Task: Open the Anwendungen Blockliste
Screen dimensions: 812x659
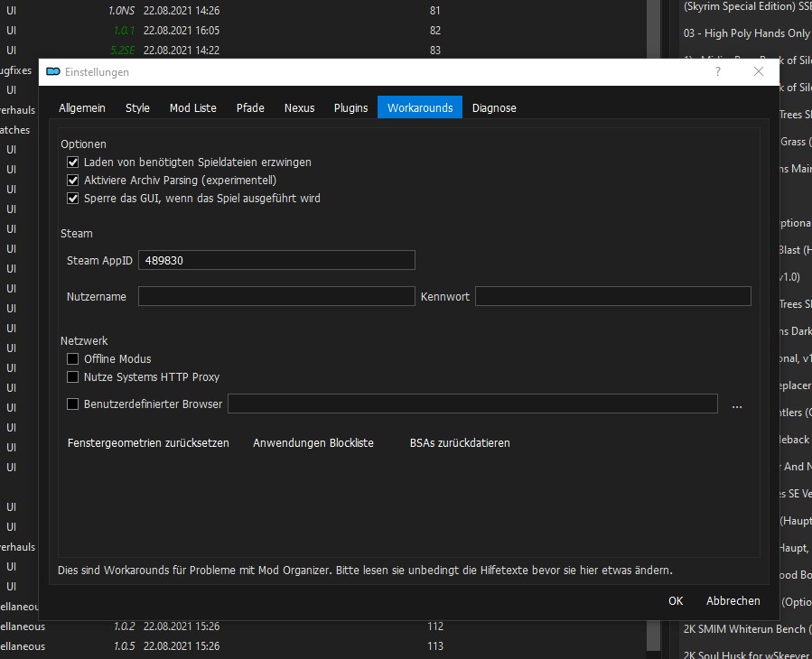Action: tap(313, 443)
